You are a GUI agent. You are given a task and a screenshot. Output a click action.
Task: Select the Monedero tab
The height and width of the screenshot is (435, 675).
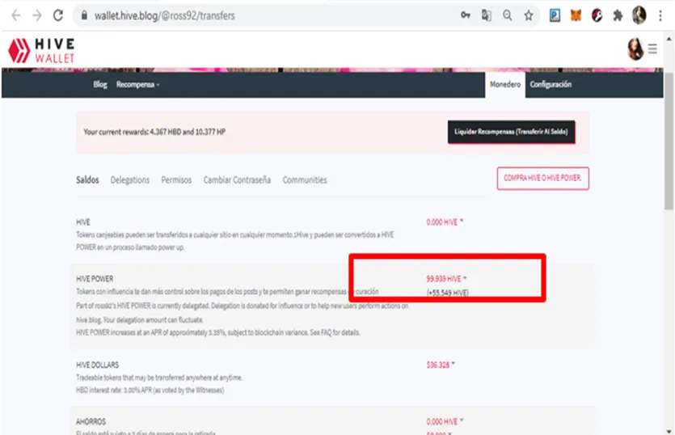pyautogui.click(x=505, y=84)
